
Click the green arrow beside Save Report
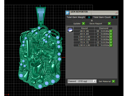109,23
